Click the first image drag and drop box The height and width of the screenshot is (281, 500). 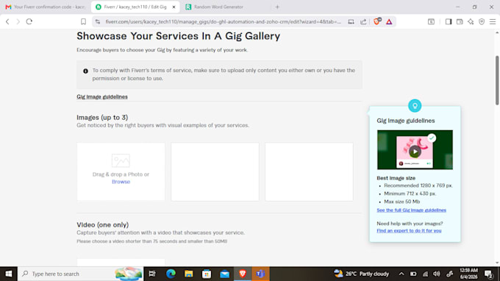click(x=121, y=171)
